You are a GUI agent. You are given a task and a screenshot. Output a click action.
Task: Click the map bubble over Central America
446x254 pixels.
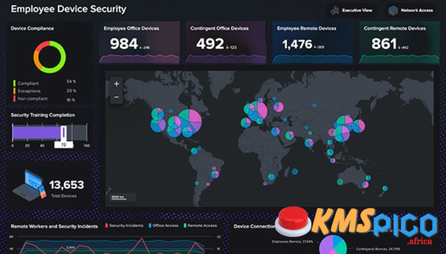[x=194, y=151]
